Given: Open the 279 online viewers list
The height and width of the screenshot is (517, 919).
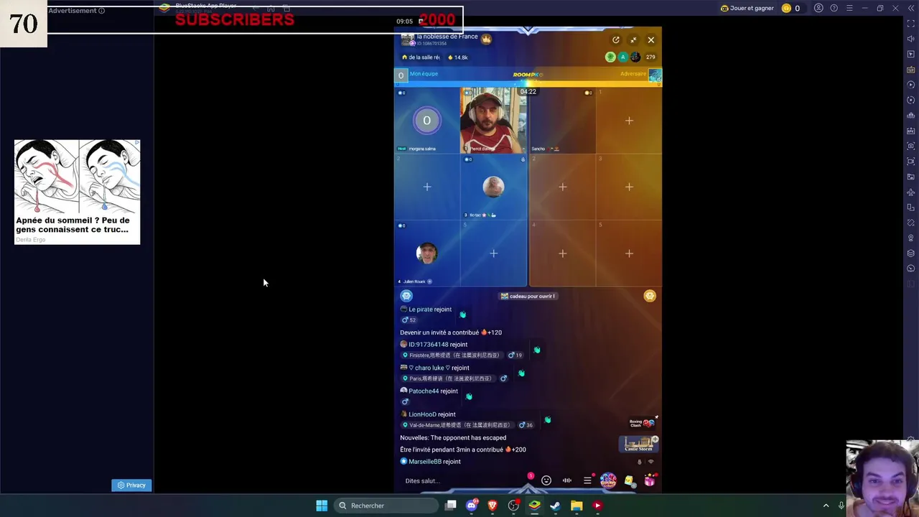Looking at the screenshot, I should click(x=650, y=57).
